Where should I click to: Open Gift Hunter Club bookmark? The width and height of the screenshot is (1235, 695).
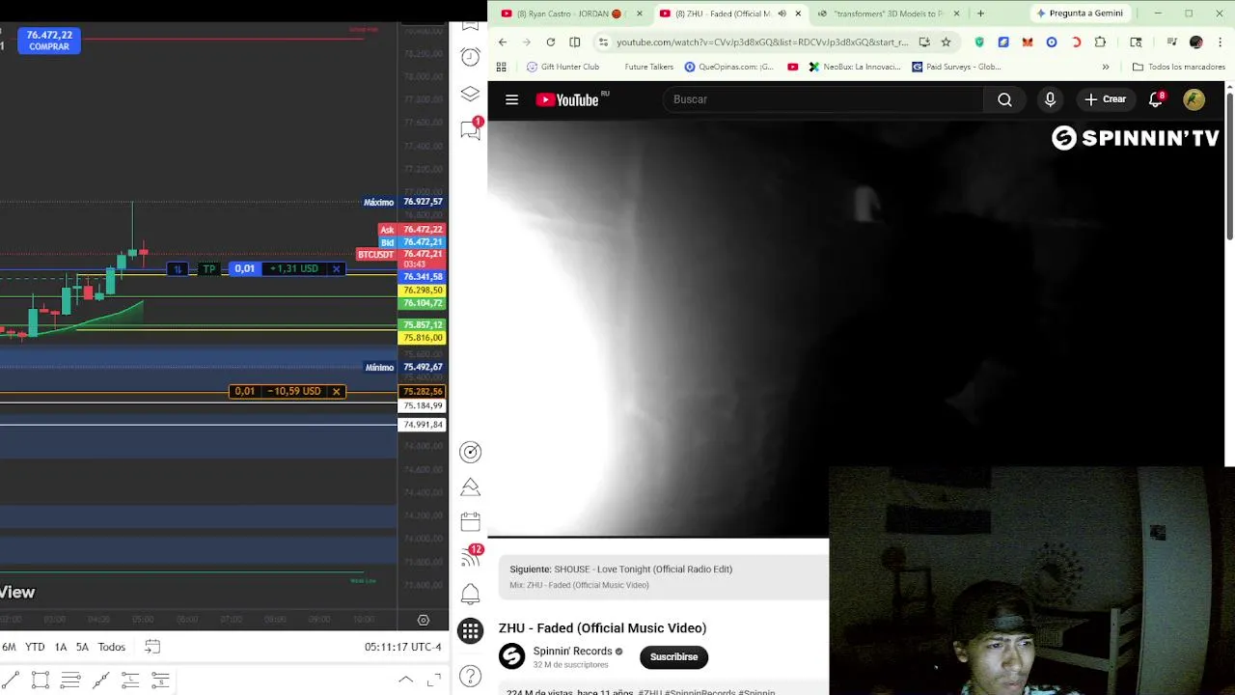pos(563,67)
